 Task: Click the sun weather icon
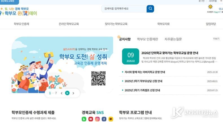(x=210, y=7)
